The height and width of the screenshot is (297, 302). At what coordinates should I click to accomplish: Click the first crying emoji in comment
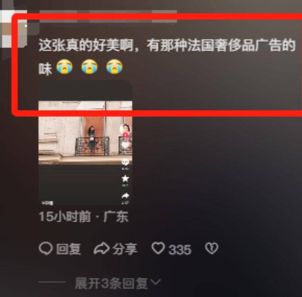point(64,66)
